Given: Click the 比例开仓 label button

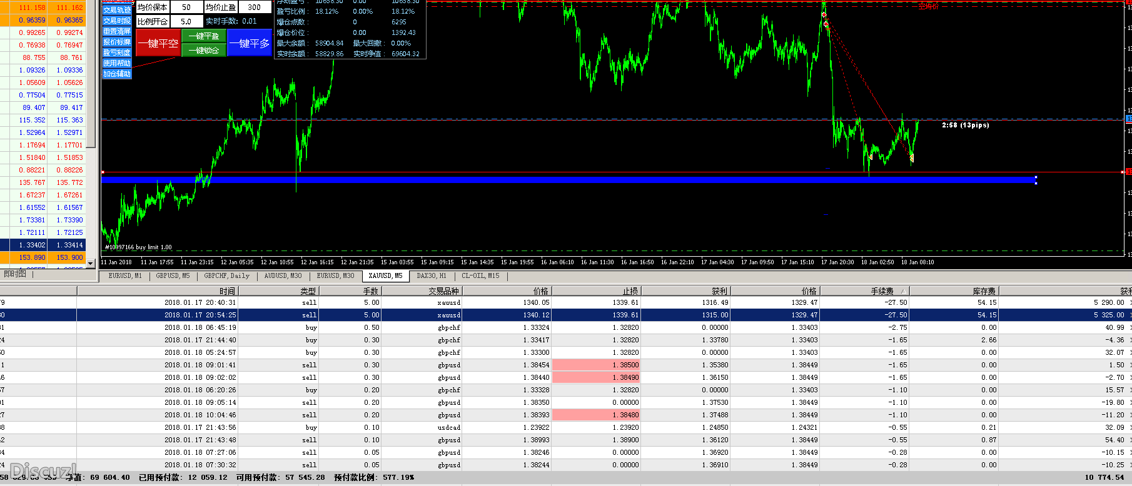Looking at the screenshot, I should (153, 21).
